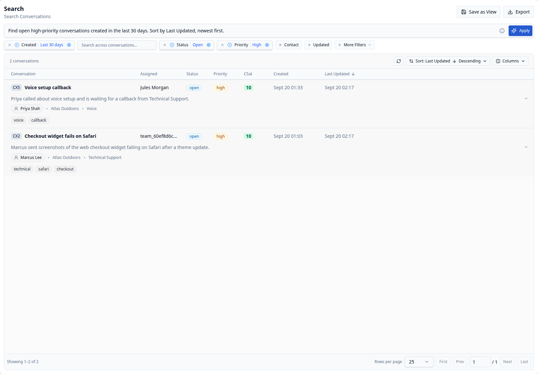Screen dimensions: 538x374
Task: Add a Contact filter
Action: pyautogui.click(x=288, y=45)
